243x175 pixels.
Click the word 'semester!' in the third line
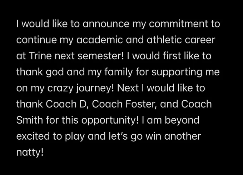pos(101,56)
